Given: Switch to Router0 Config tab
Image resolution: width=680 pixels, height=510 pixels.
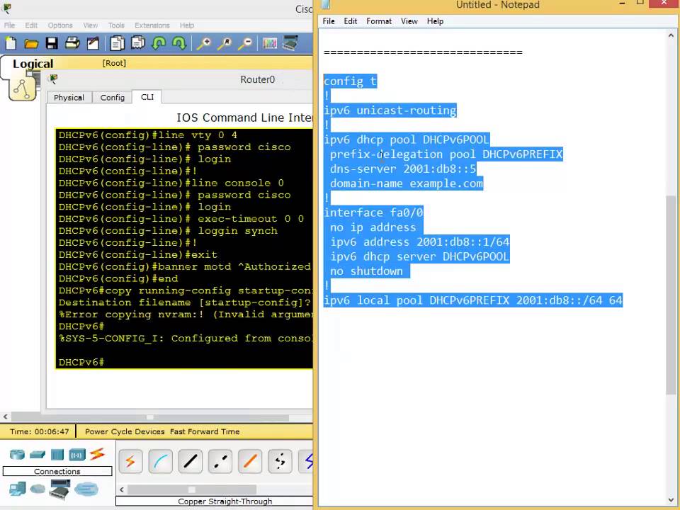Looking at the screenshot, I should click(113, 98).
